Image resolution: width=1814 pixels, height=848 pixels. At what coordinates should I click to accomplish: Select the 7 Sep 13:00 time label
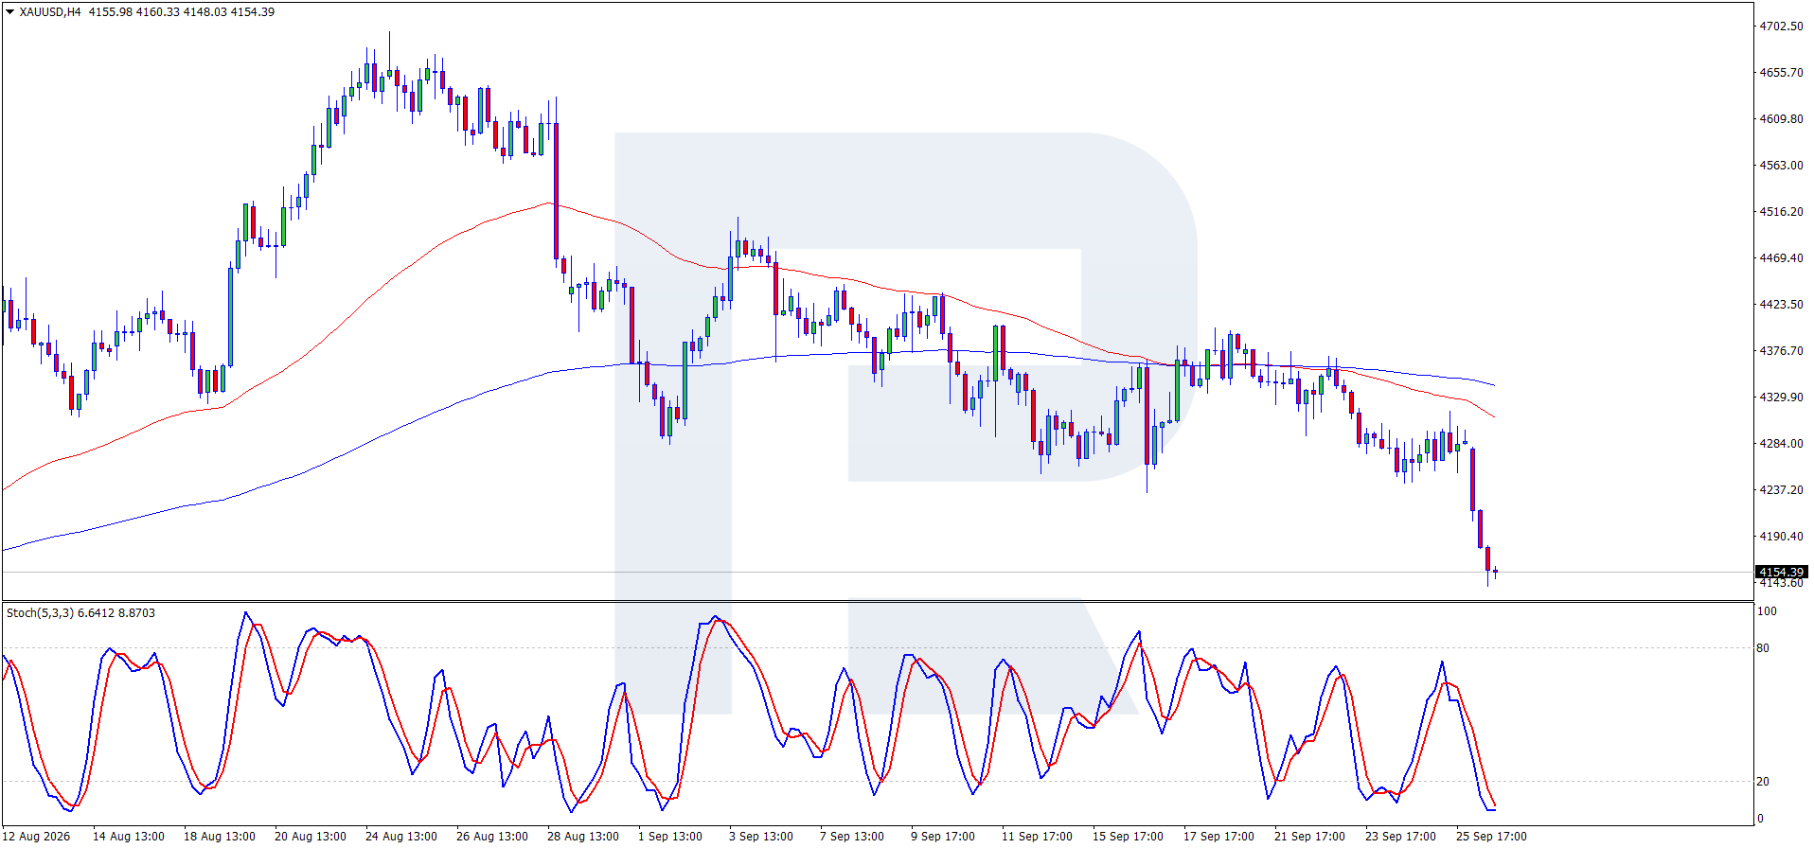click(852, 837)
